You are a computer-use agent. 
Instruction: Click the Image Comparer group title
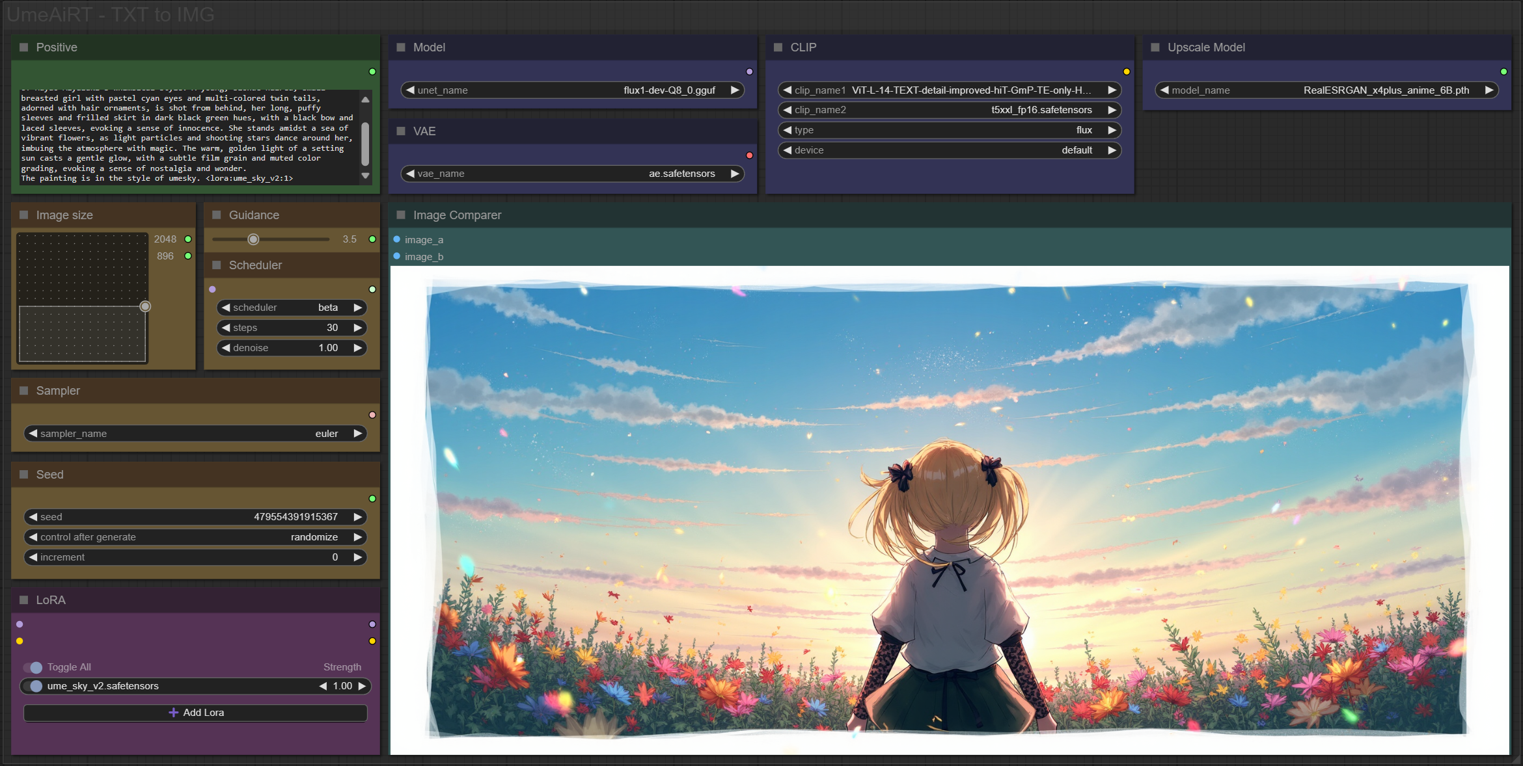457,215
